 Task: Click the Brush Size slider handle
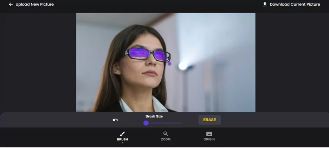tap(146, 123)
